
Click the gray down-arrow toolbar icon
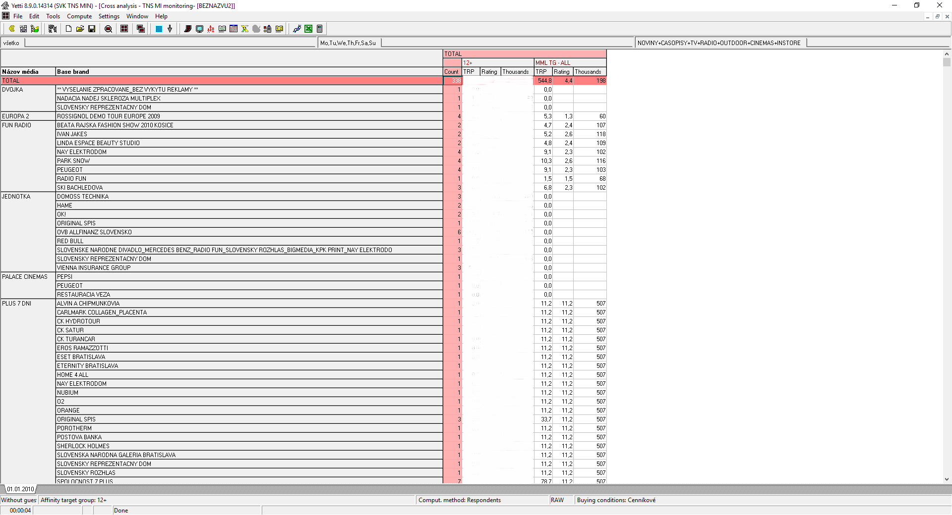click(x=170, y=29)
